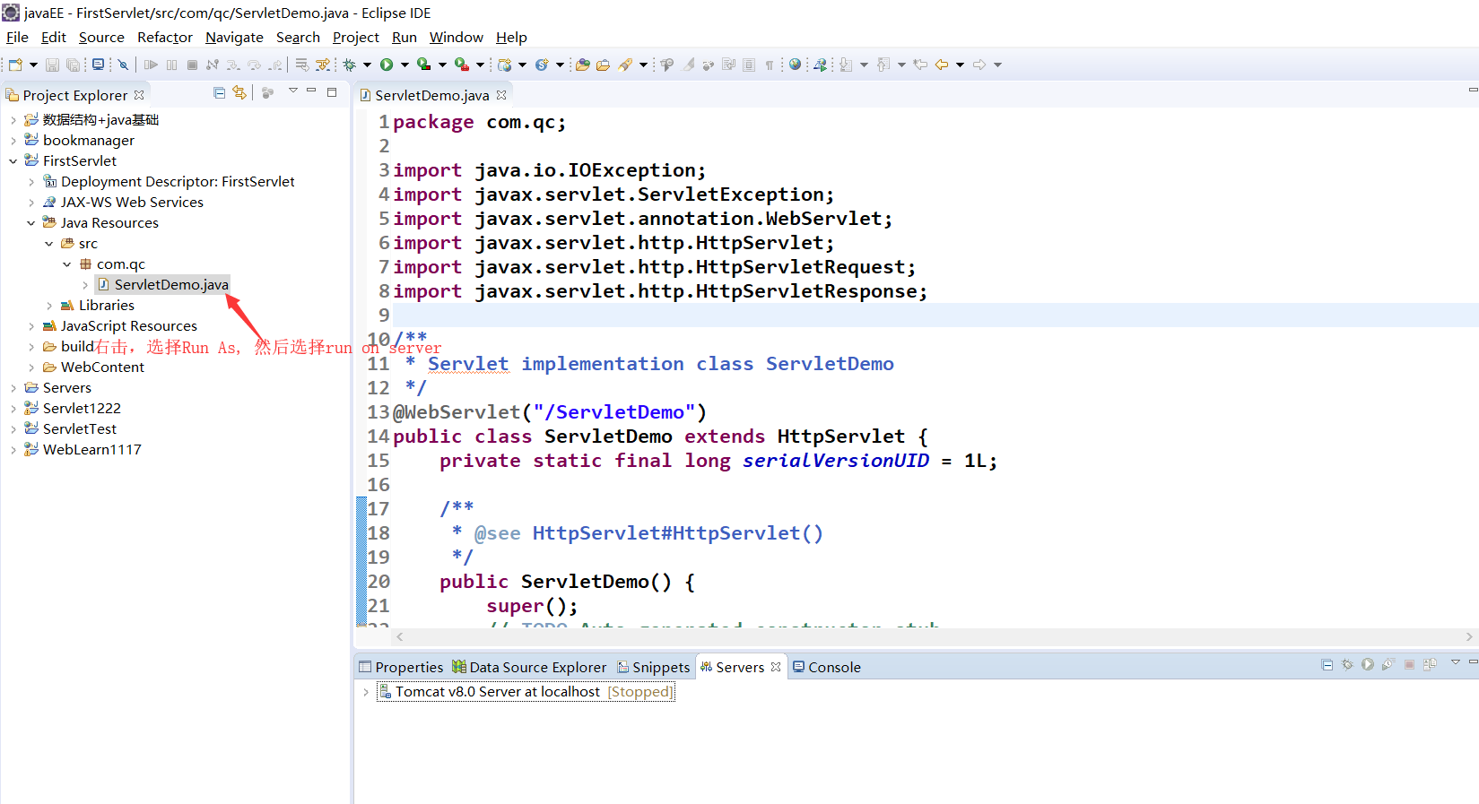Toggle Show Whitespace Characters pilcrow icon
Viewport: 1479px width, 804px height.
pyautogui.click(x=770, y=65)
